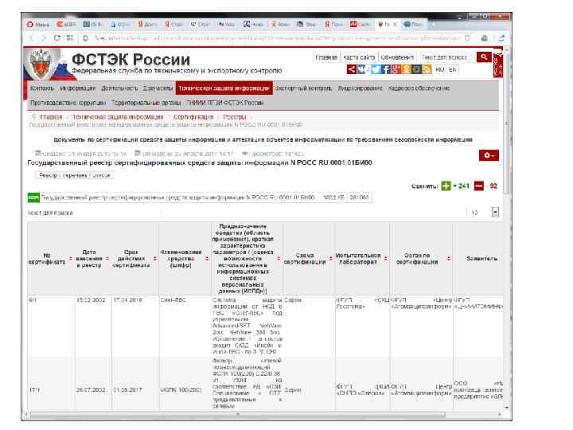The image size is (573, 430).
Task: Click Сертификация breadcrumb link
Action: 193,116
